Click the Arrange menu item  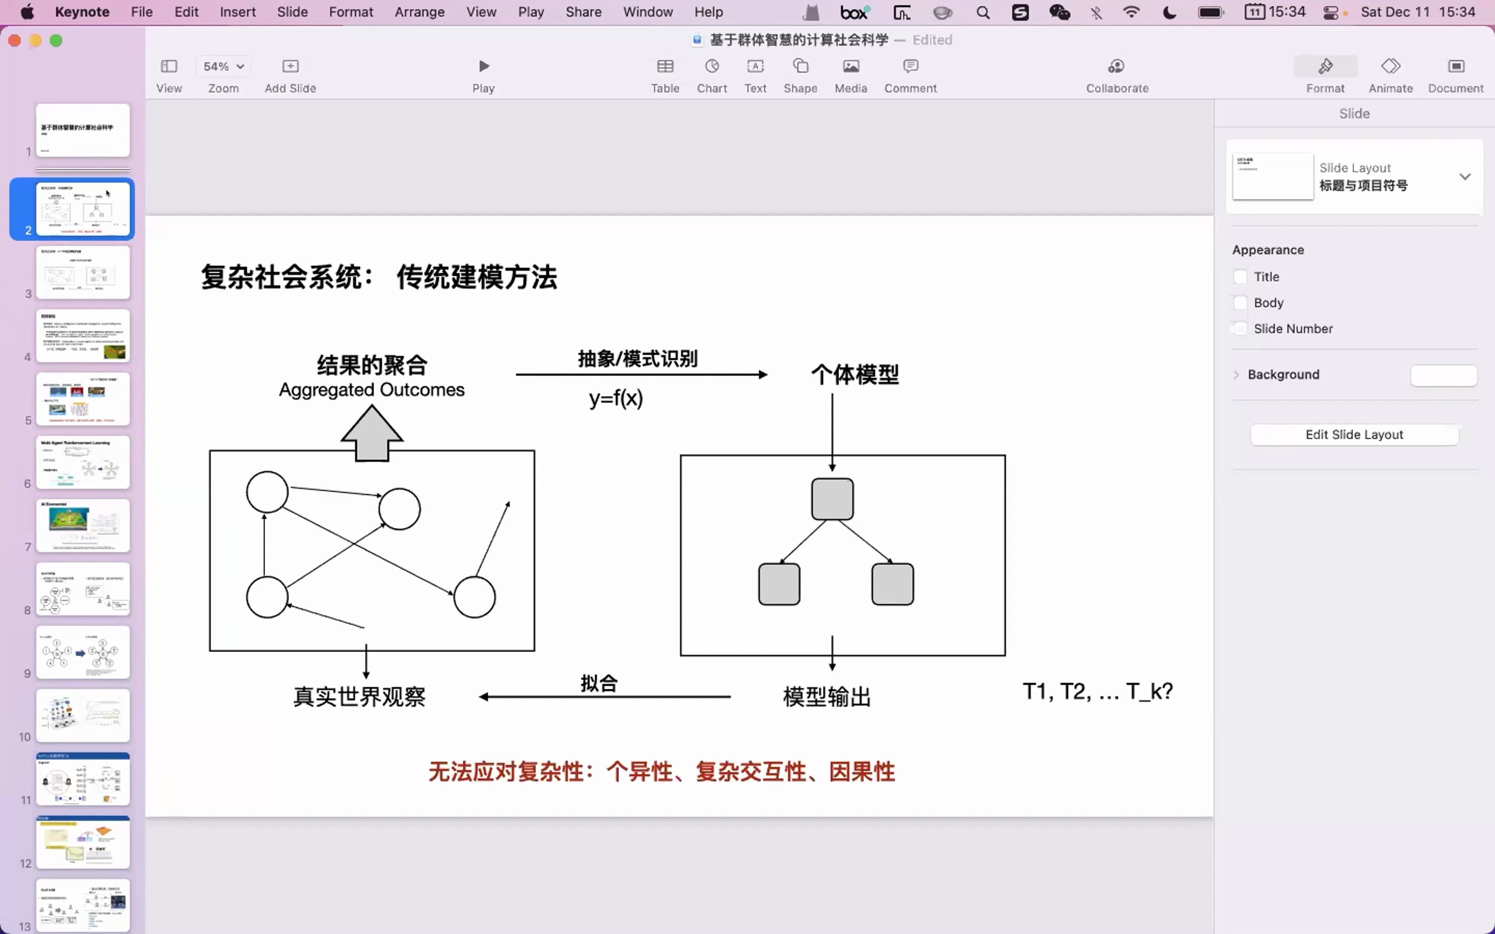(420, 12)
